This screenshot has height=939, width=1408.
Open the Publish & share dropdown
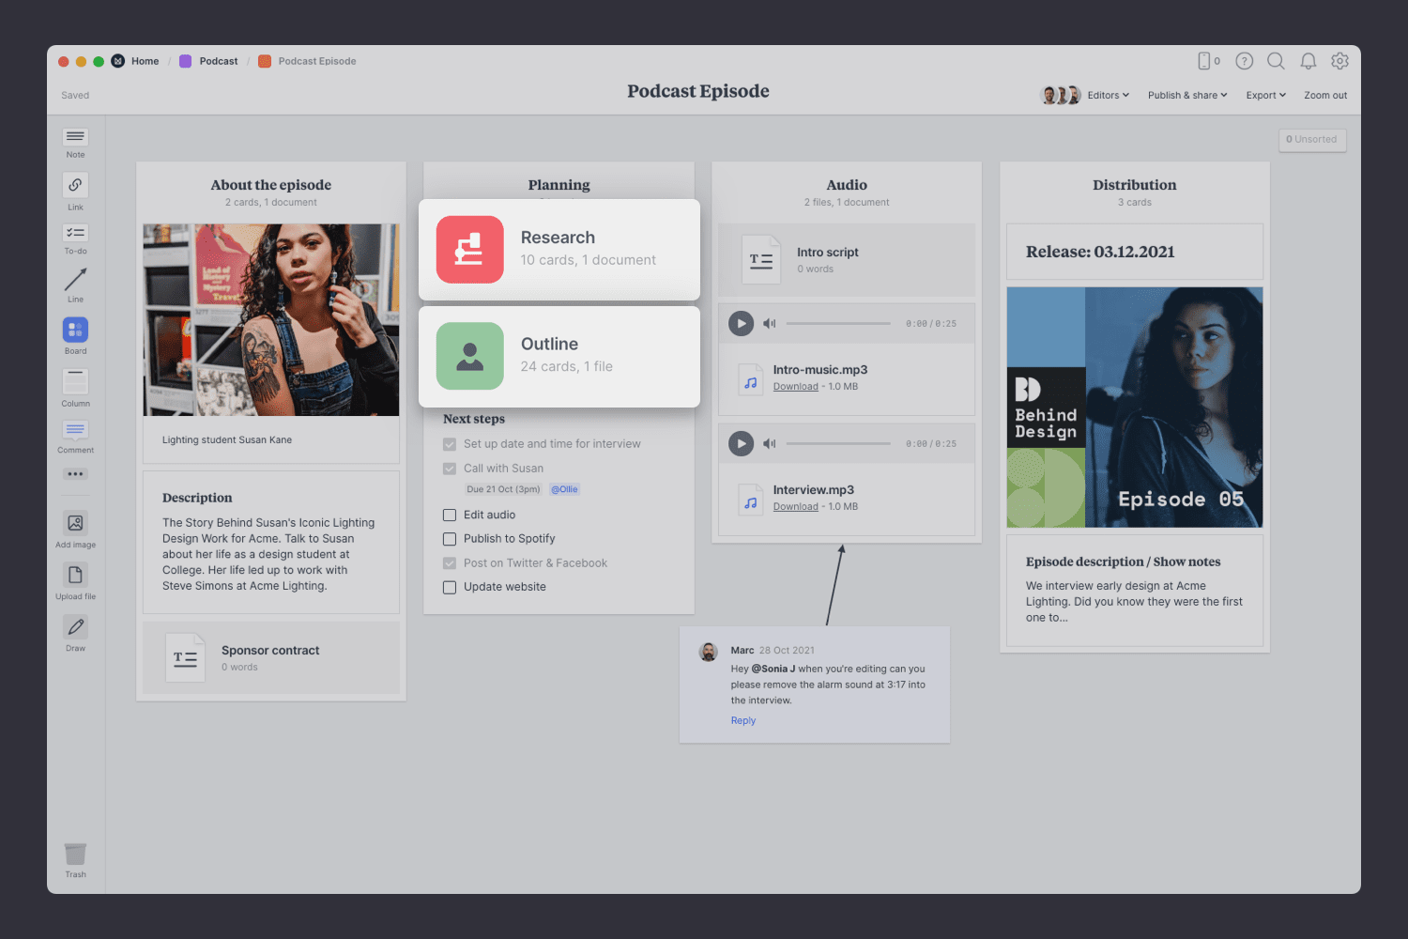tap(1186, 95)
